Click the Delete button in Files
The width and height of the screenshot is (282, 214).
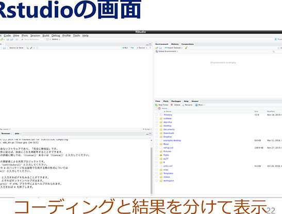175,105
